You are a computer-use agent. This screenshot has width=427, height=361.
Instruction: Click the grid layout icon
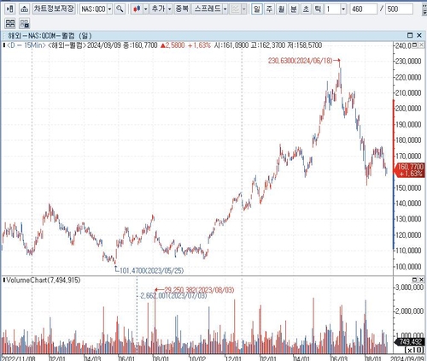click(x=10, y=23)
